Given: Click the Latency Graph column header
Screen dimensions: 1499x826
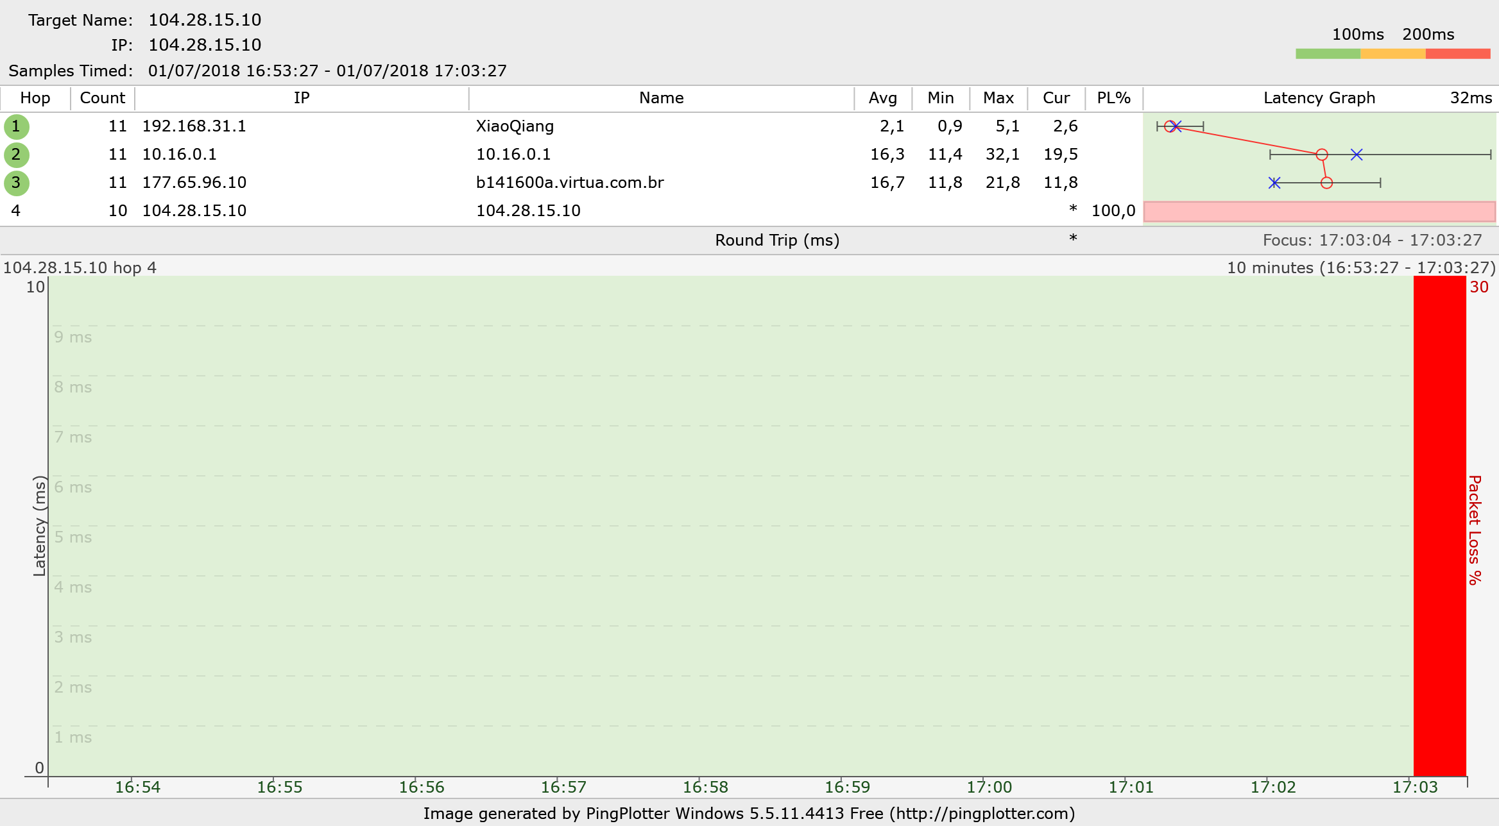Looking at the screenshot, I should [x=1319, y=98].
